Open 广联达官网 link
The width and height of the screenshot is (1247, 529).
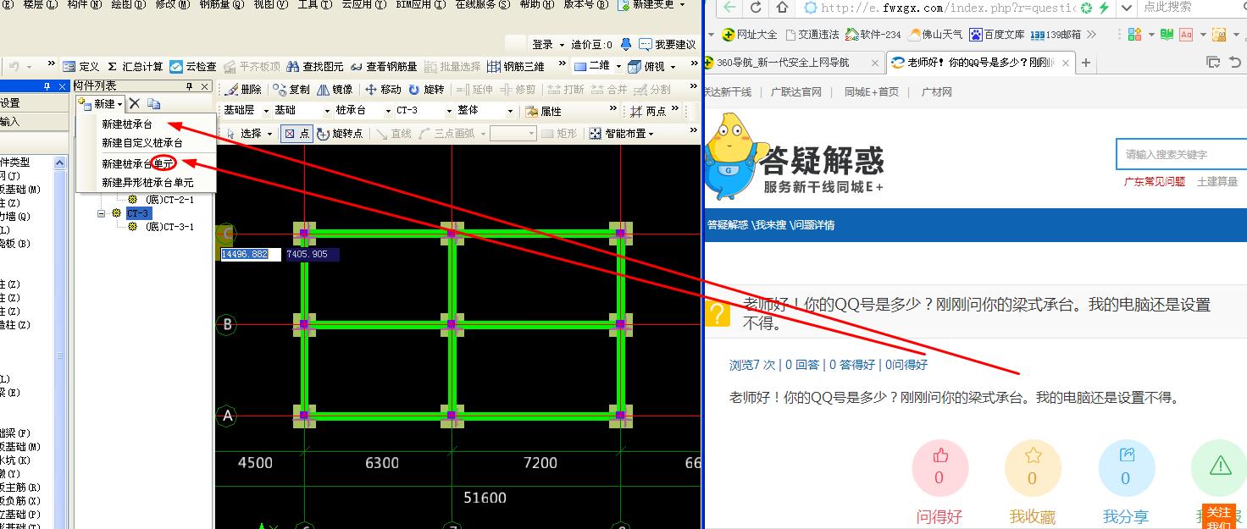(796, 92)
